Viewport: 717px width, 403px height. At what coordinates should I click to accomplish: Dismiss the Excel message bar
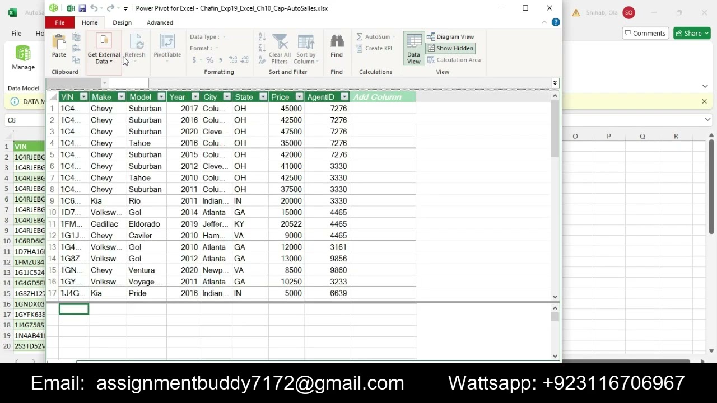704,101
